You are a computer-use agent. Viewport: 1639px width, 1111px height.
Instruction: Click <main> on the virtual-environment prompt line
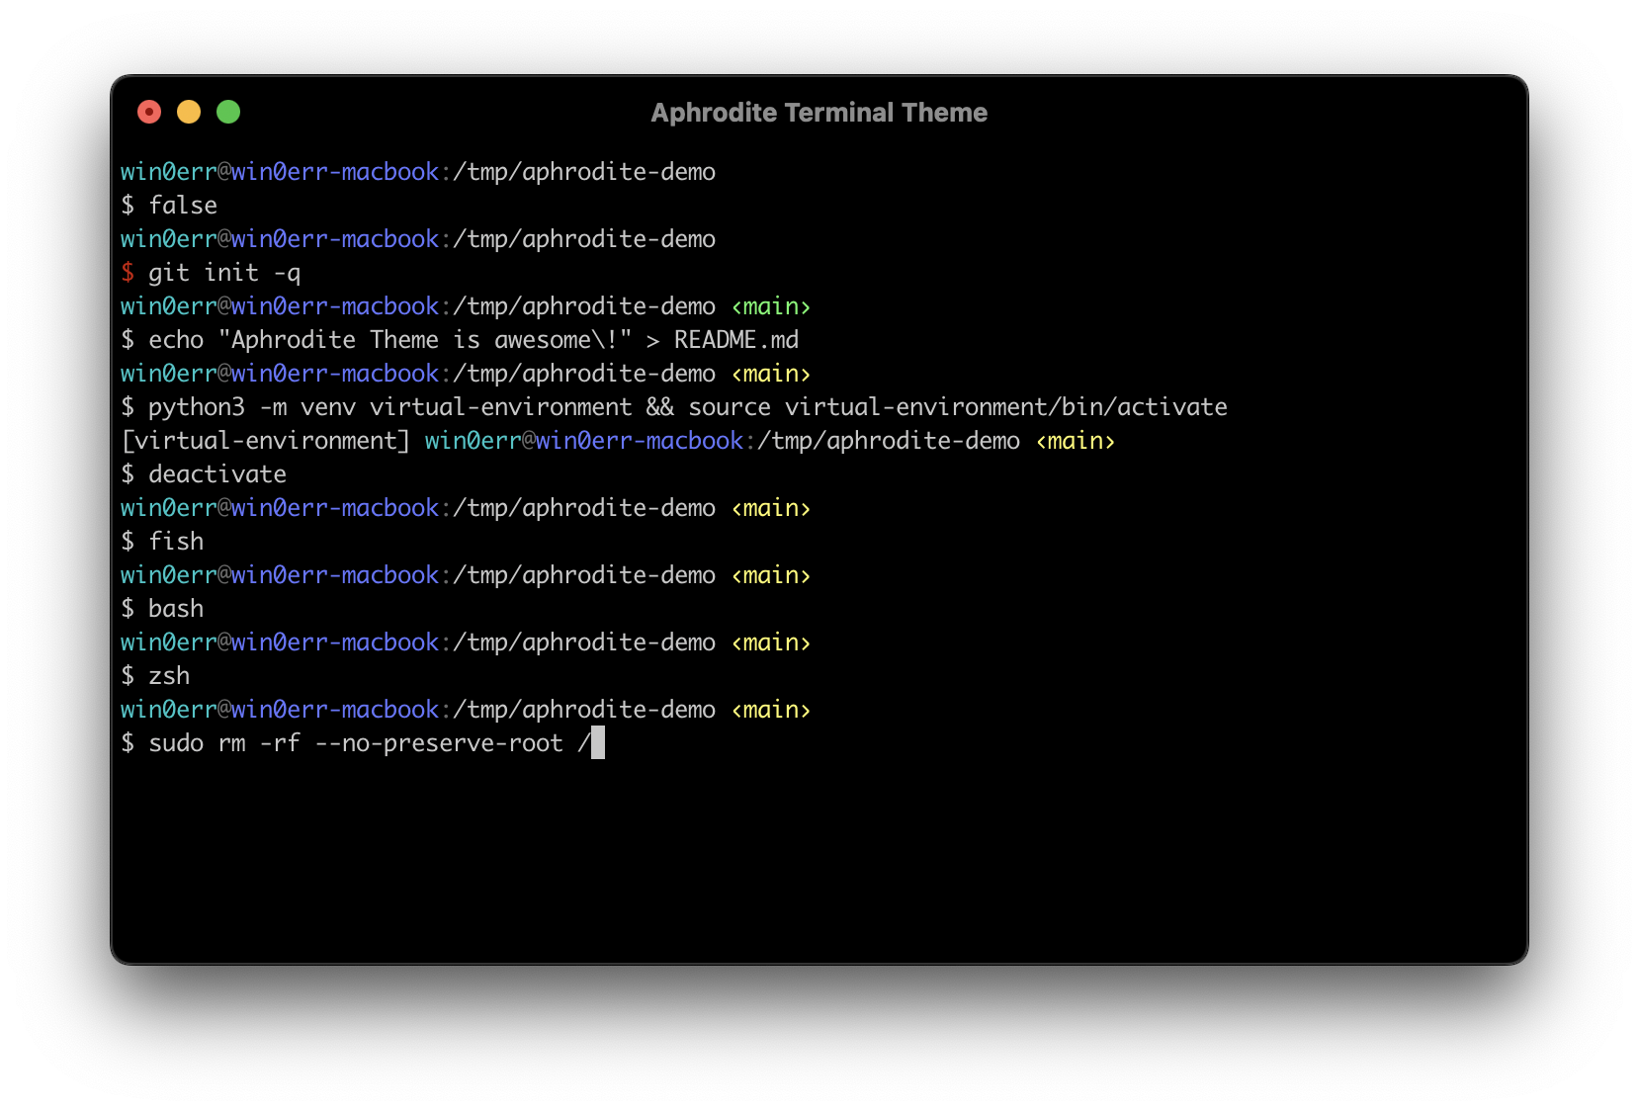(1076, 441)
